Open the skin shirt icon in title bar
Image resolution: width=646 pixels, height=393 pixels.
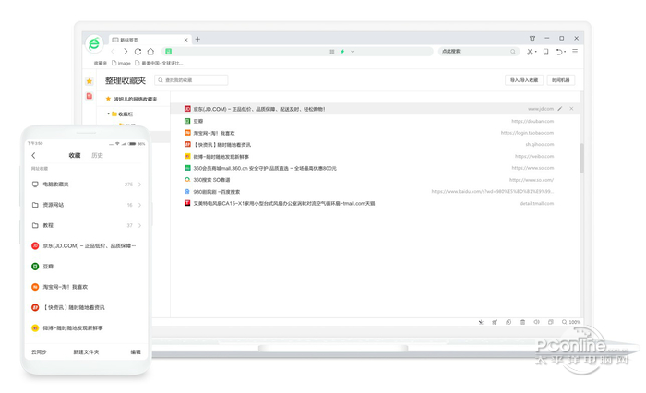click(532, 39)
